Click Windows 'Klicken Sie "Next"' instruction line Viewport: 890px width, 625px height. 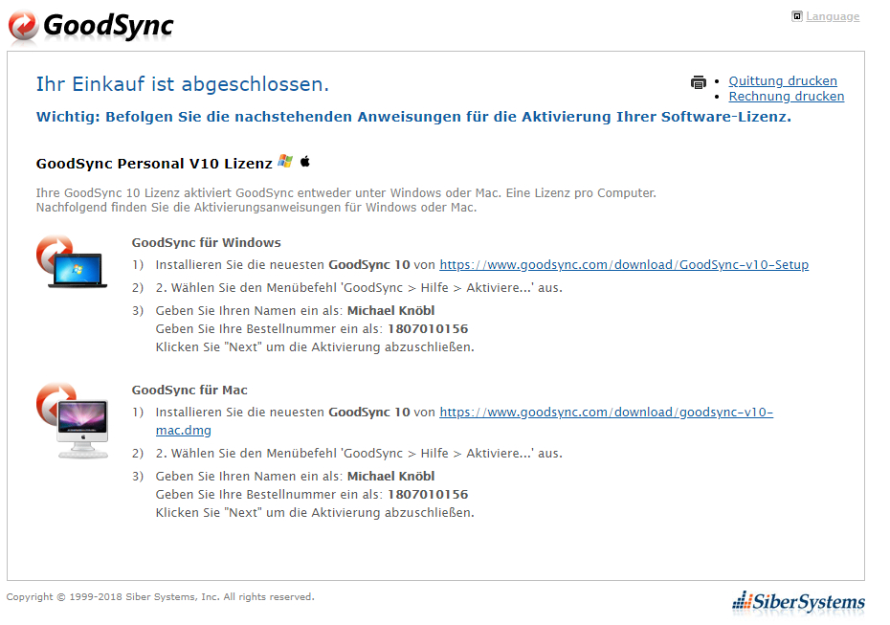coord(315,346)
